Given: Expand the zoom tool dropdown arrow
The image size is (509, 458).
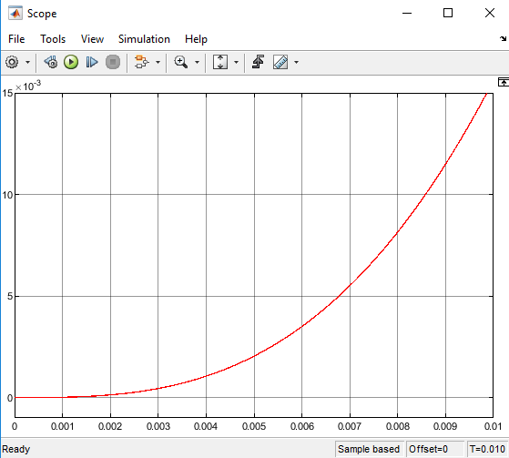Looking at the screenshot, I should tap(197, 62).
